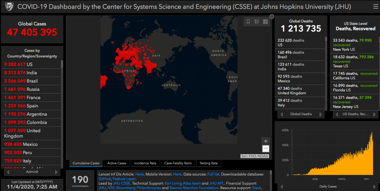This screenshot has height=191, width=380.
Task: Click the Johns Hopkins shield logo
Action: pyautogui.click(x=9, y=7)
